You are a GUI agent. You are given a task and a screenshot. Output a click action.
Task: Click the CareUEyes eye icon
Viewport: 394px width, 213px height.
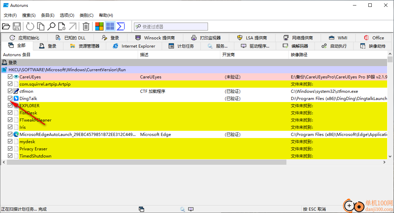coord(16,77)
